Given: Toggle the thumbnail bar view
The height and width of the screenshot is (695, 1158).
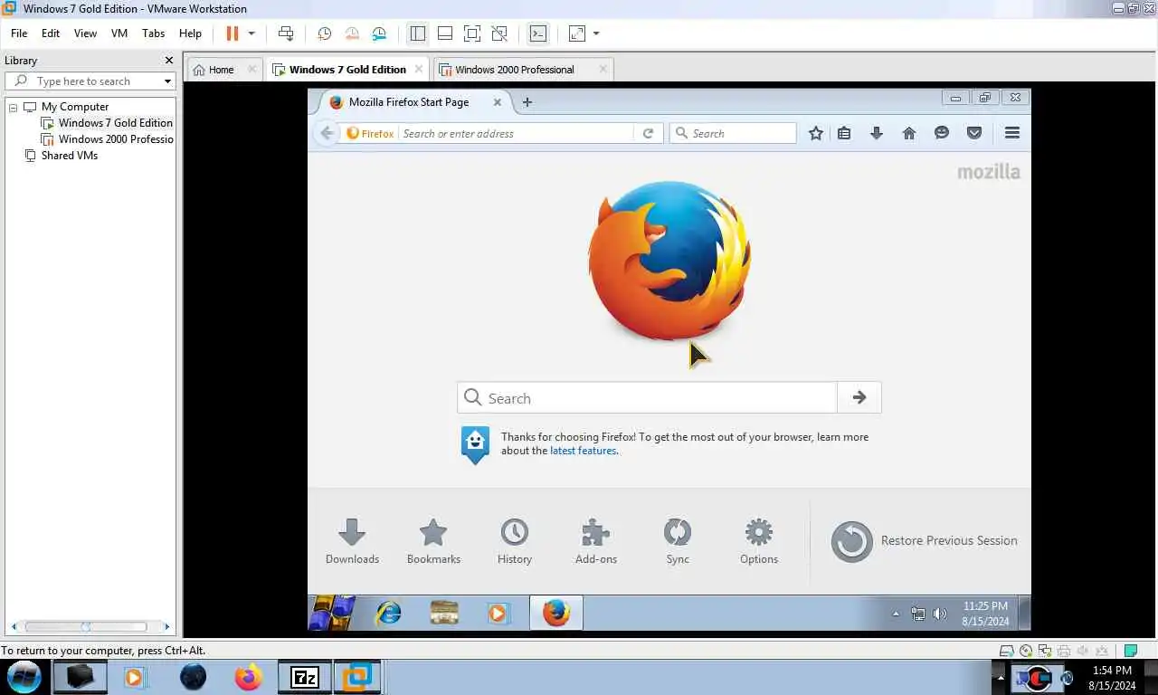Looking at the screenshot, I should pos(445,33).
